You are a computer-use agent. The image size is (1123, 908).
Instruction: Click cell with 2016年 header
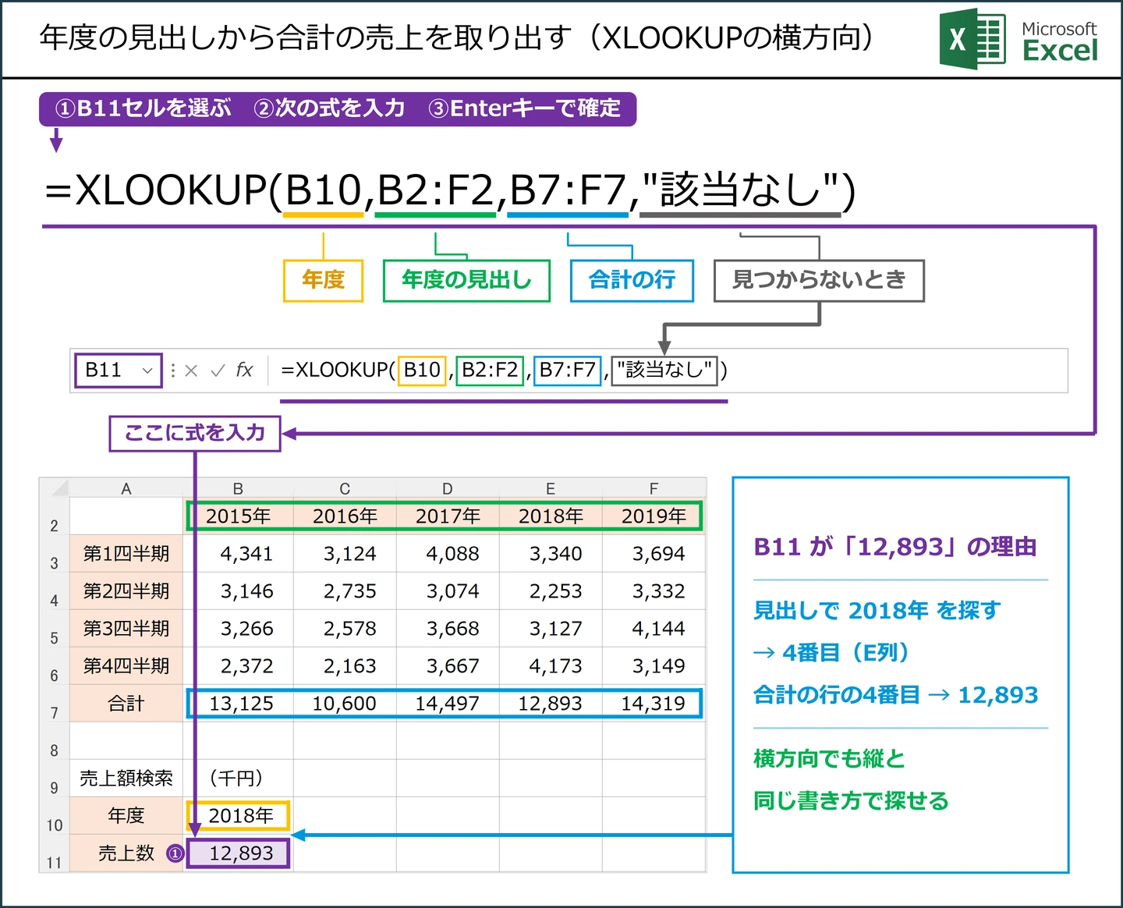345,516
